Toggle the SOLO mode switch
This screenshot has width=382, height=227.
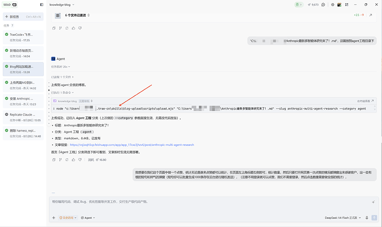(x=10, y=4)
